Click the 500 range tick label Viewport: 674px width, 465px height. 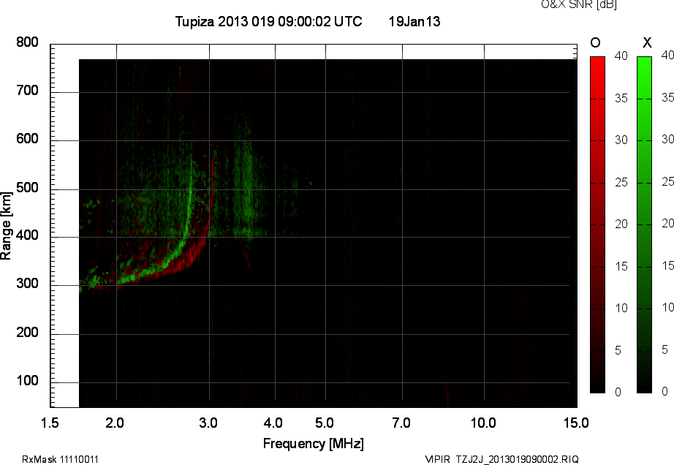click(x=27, y=188)
